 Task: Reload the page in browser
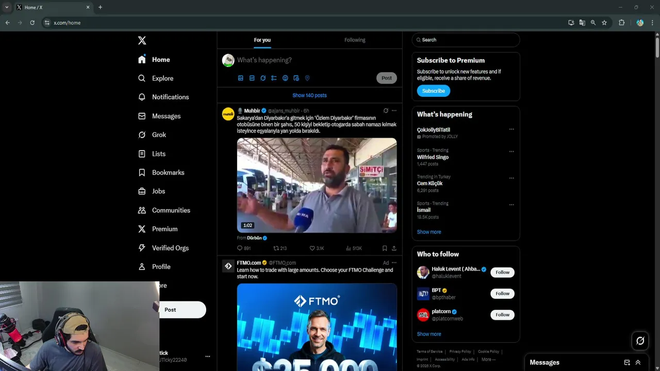pos(32,23)
